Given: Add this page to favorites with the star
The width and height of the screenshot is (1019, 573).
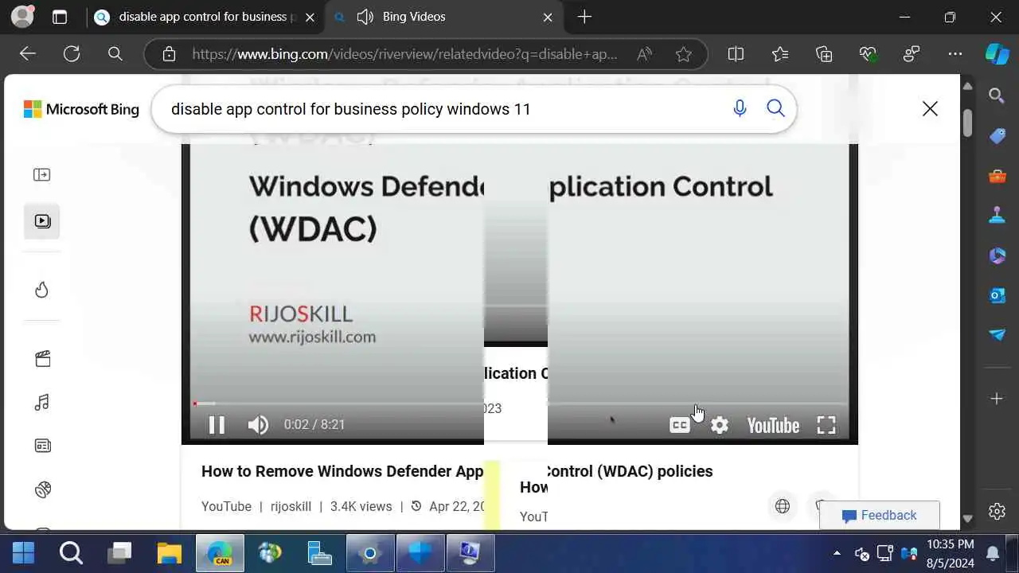Looking at the screenshot, I should (x=684, y=54).
